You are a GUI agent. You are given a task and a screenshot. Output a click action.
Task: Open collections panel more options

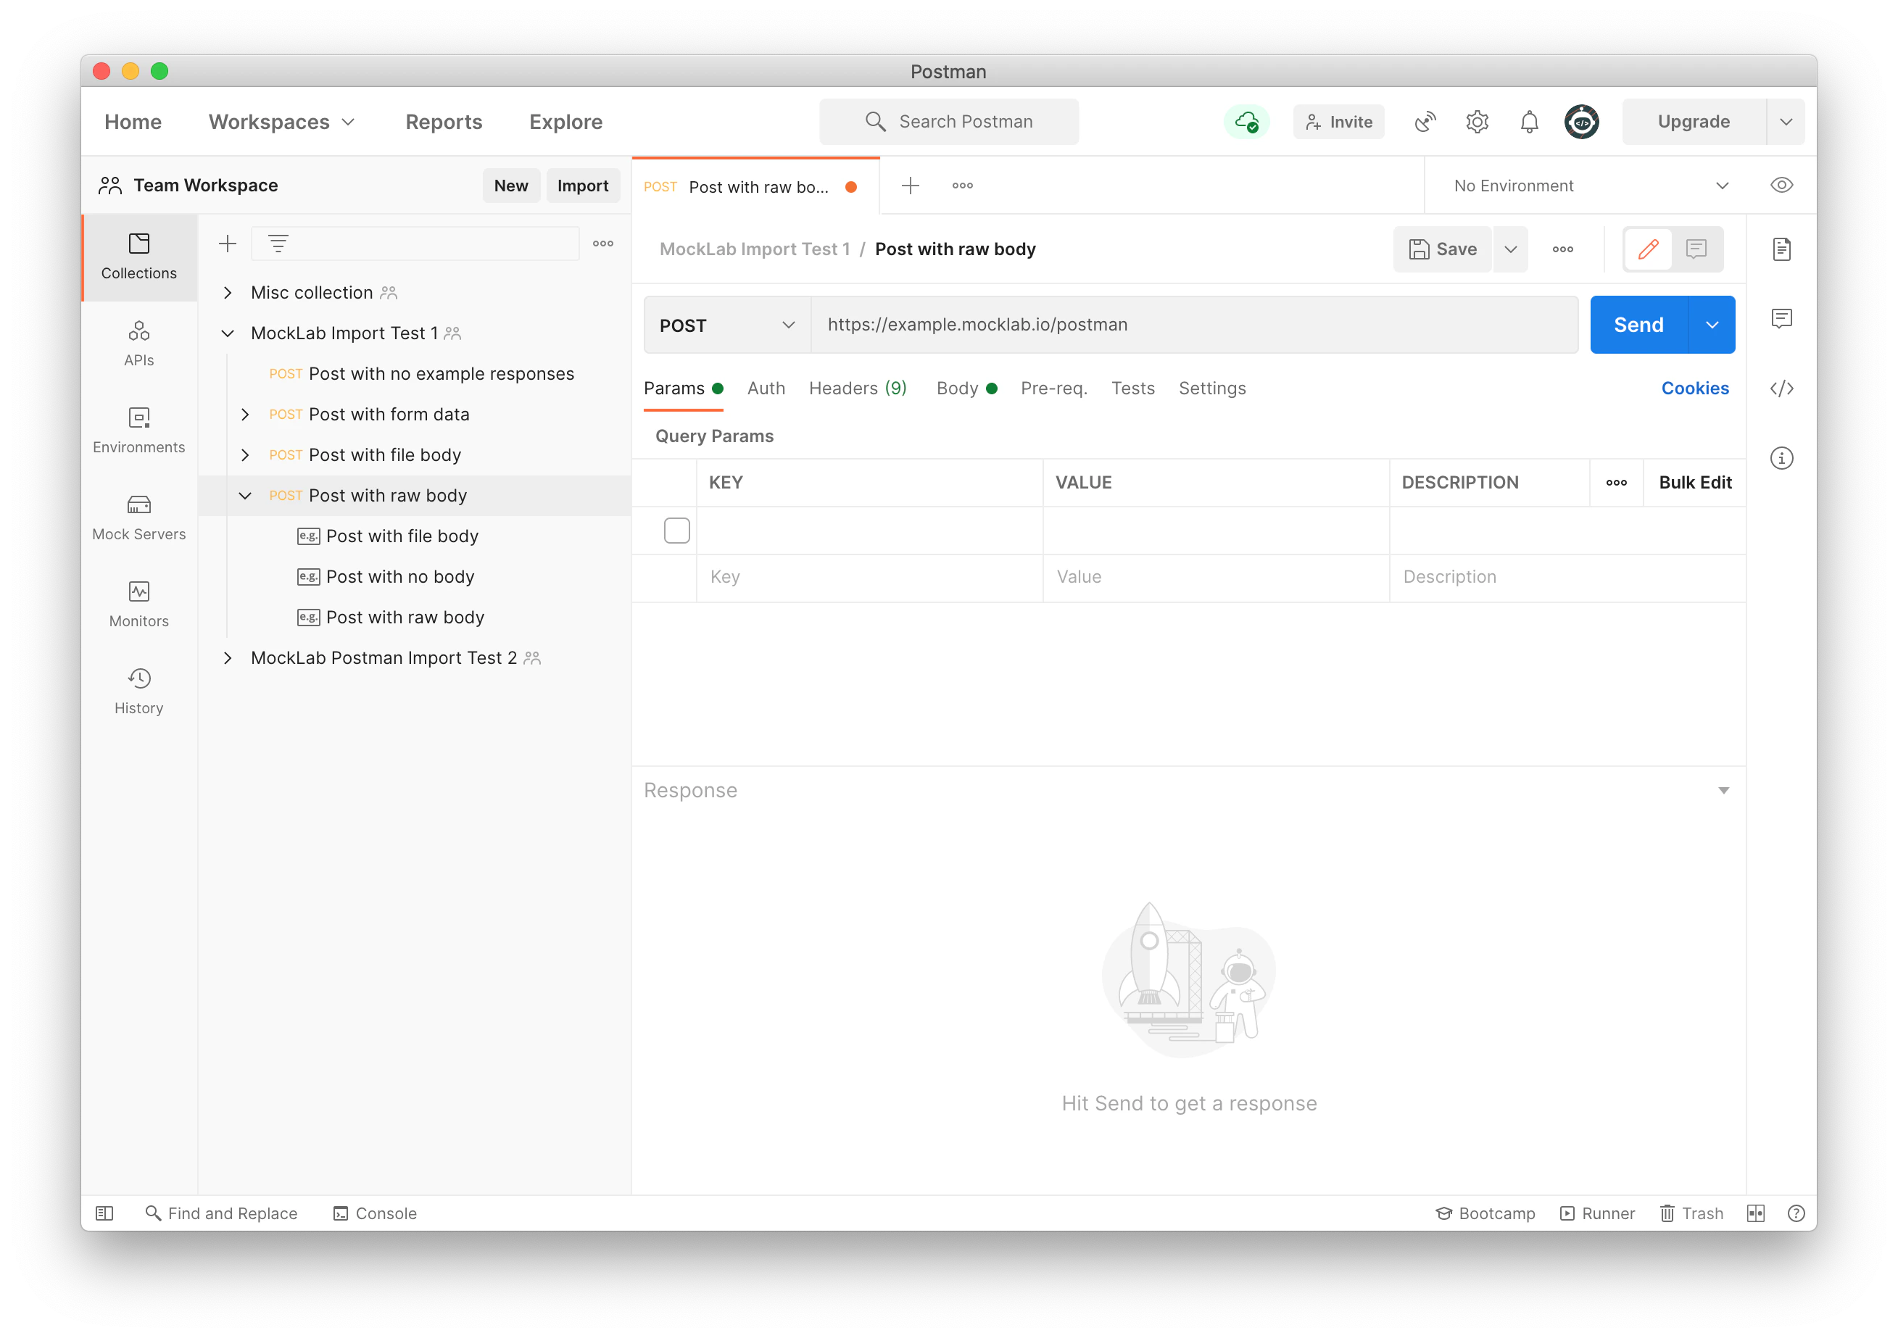click(x=603, y=244)
